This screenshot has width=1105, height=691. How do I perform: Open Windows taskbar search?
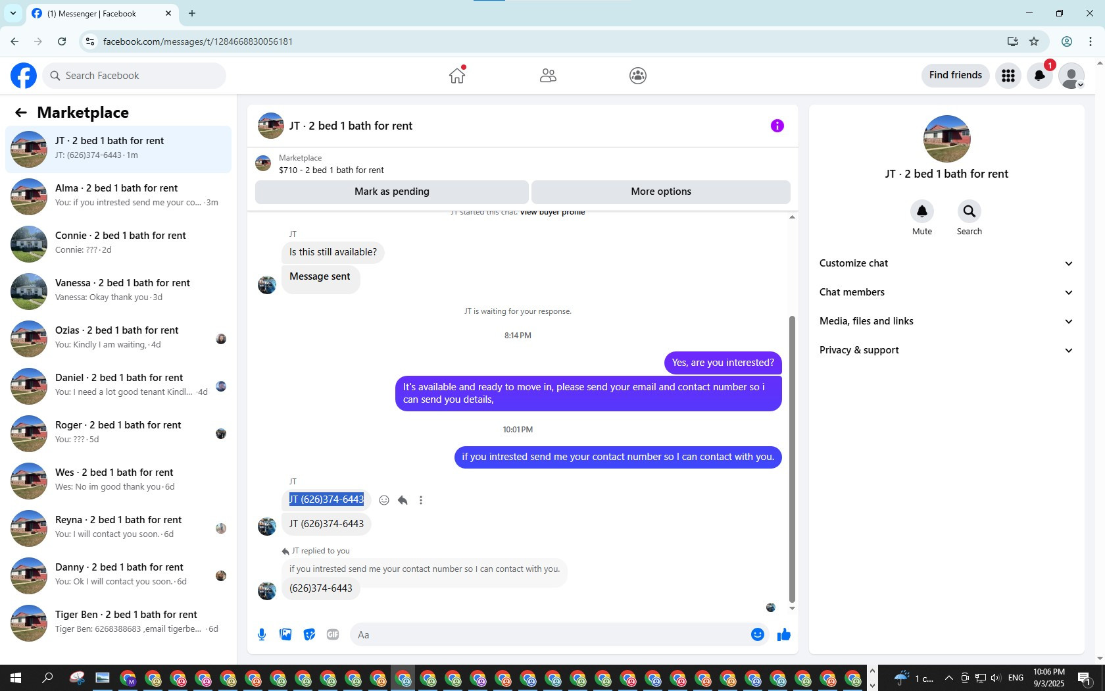pyautogui.click(x=47, y=678)
